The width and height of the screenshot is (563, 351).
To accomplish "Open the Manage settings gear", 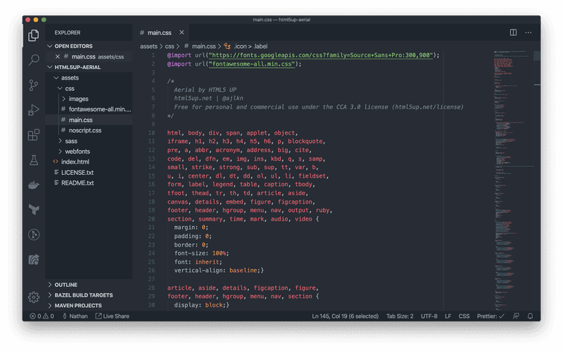I will [x=33, y=297].
